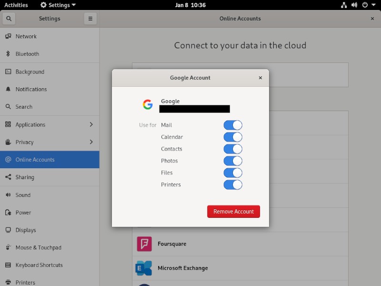The image size is (381, 286).
Task: Toggle Printers for the Google account
Action: click(233, 185)
